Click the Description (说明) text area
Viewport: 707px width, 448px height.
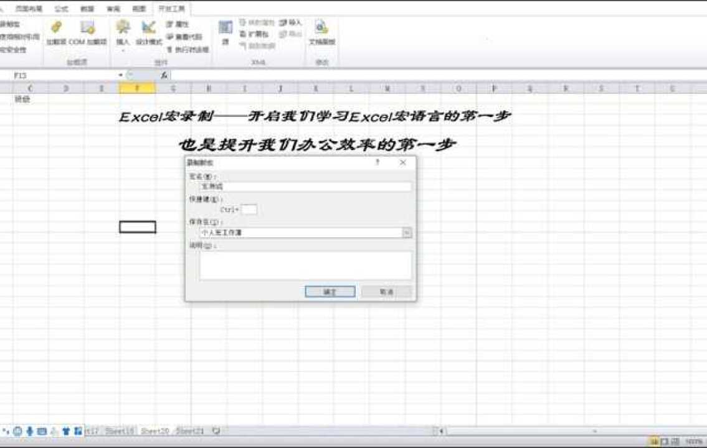[305, 265]
